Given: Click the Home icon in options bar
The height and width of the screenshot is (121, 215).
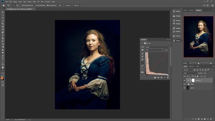Looking at the screenshot, I should click(x=4, y=5).
